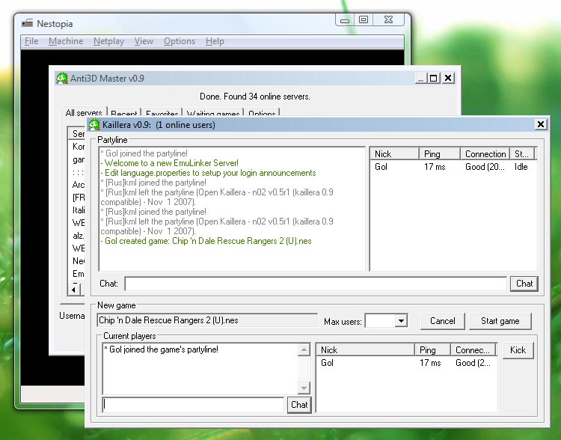Click 'Gol joined the game's partyline!' message

(161, 349)
